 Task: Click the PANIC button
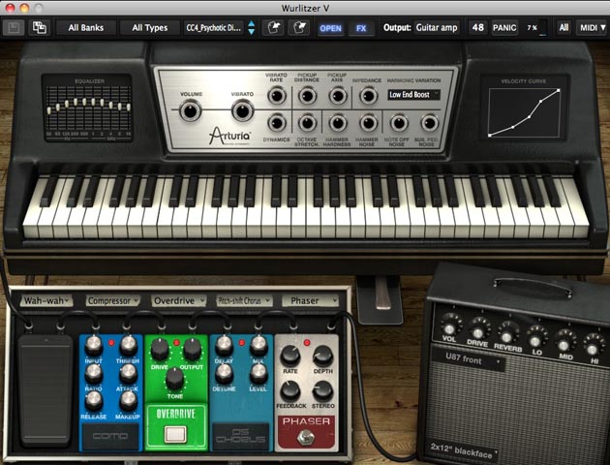click(x=504, y=28)
